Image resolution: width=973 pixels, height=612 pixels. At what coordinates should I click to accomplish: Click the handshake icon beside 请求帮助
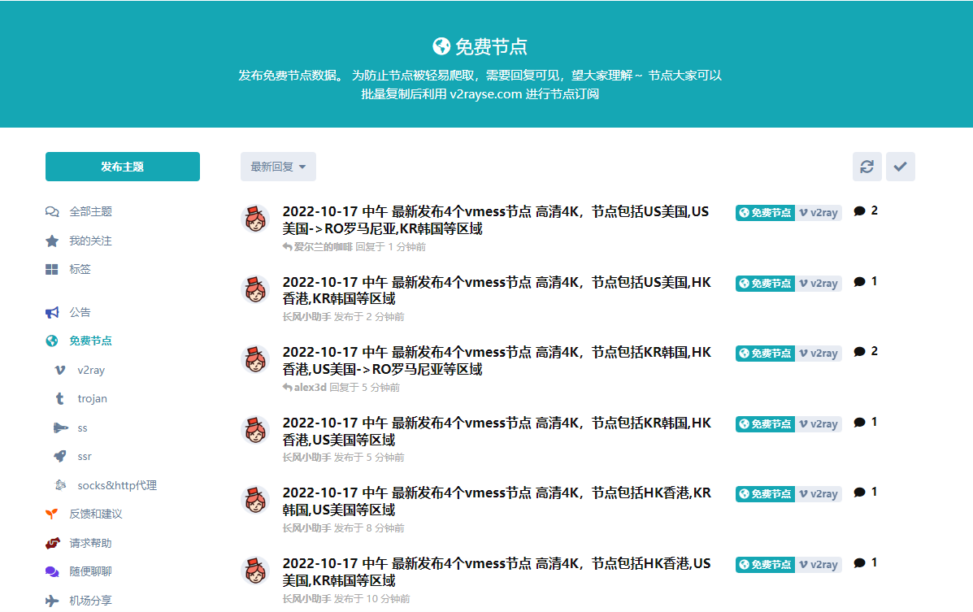[x=52, y=543]
